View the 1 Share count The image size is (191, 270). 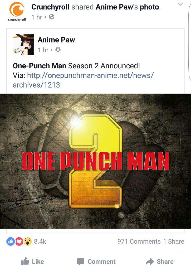(x=174, y=242)
